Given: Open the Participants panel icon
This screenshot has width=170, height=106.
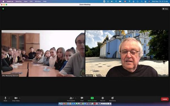Looking at the screenshot, I should (71, 98).
